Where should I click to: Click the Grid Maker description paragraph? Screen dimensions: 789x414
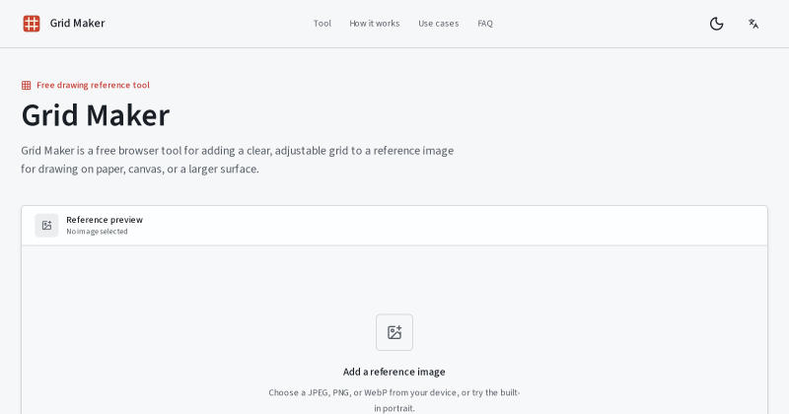tap(238, 160)
